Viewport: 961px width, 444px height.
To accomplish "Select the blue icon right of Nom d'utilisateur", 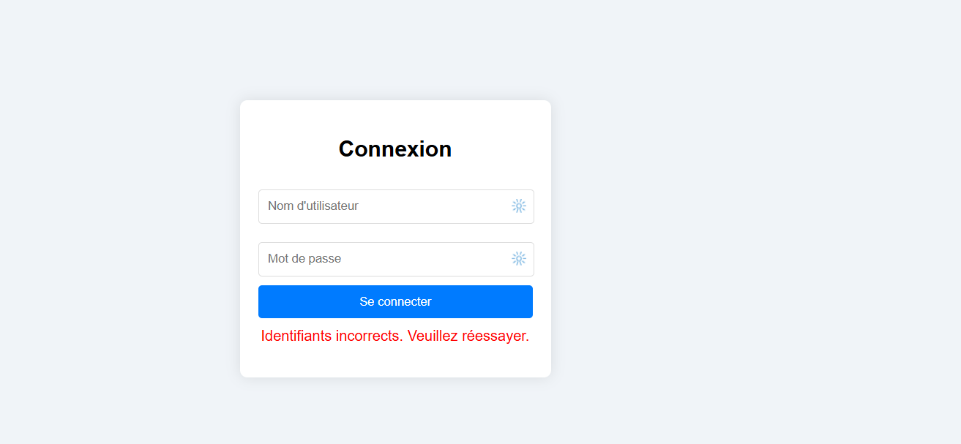I will pos(519,206).
